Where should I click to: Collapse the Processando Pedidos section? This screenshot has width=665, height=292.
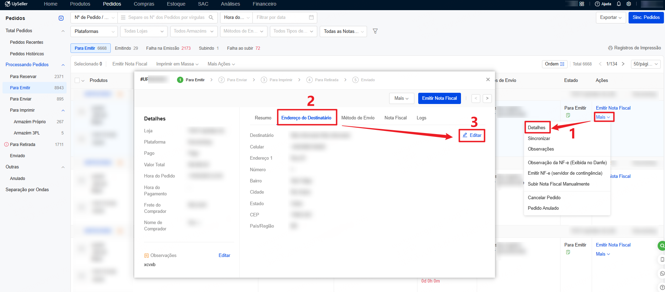tap(63, 65)
